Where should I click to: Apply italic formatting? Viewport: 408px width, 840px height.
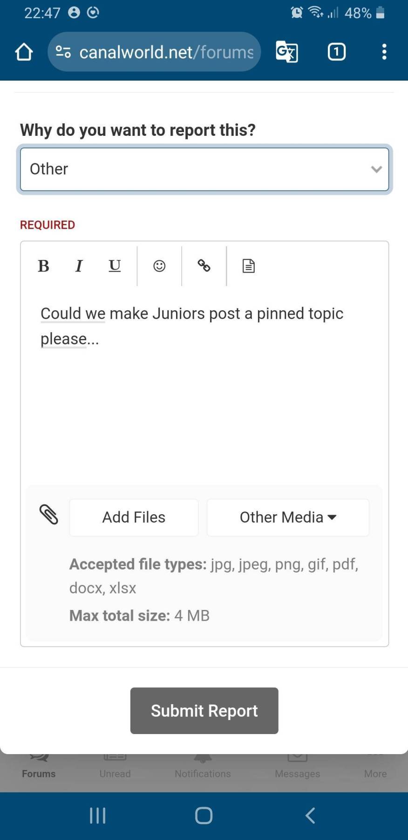pos(79,266)
